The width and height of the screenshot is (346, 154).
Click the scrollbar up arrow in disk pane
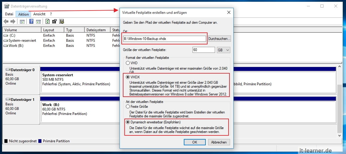(340, 67)
